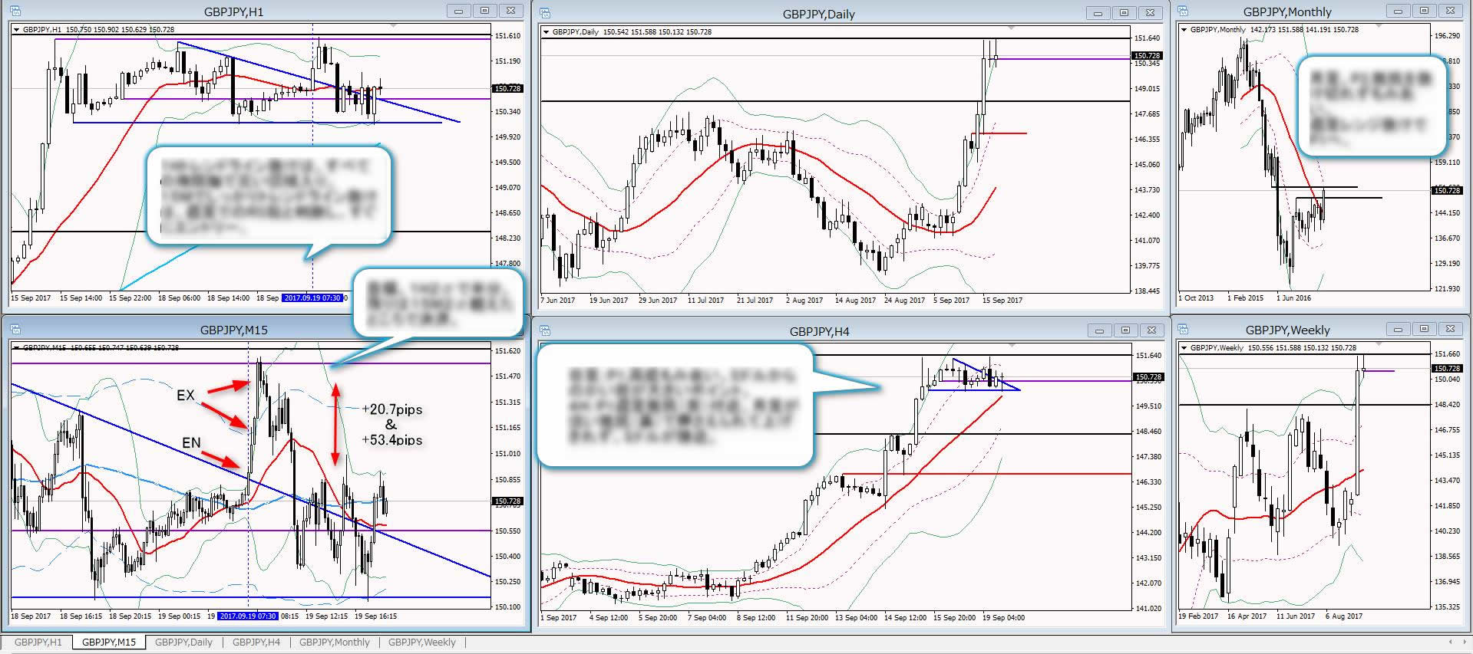Click the chart shift marker on Daily chart
This screenshot has height=654, width=1473.
[1011, 28]
